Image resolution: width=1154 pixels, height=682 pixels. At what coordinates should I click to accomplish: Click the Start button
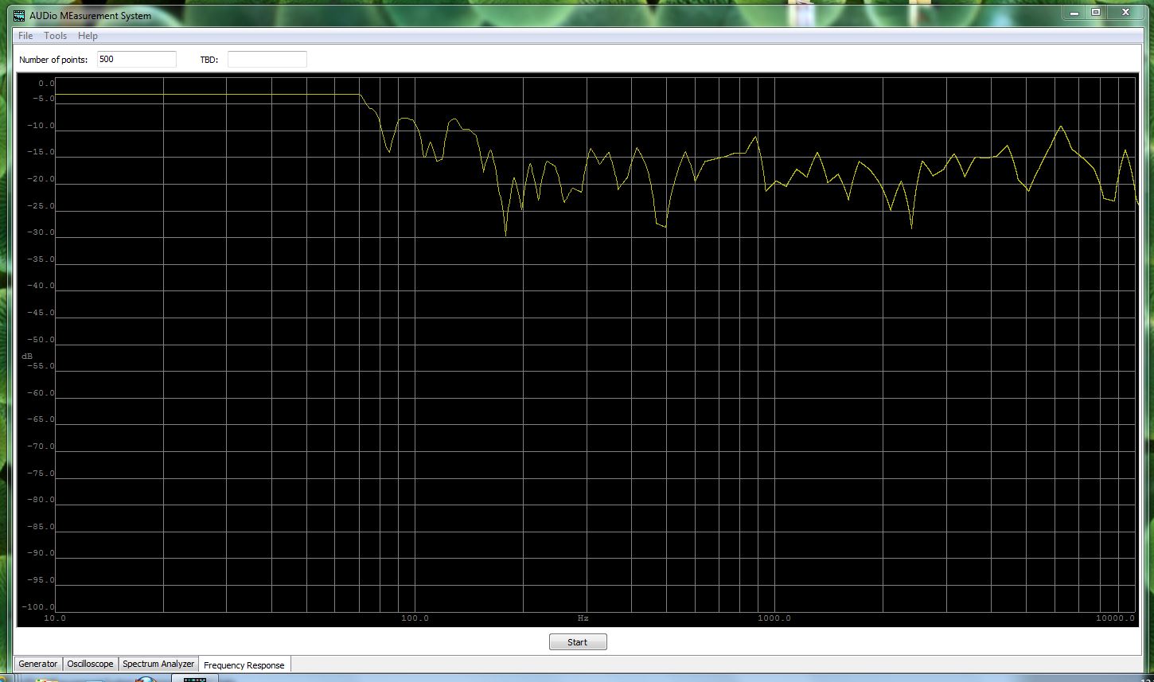[578, 642]
